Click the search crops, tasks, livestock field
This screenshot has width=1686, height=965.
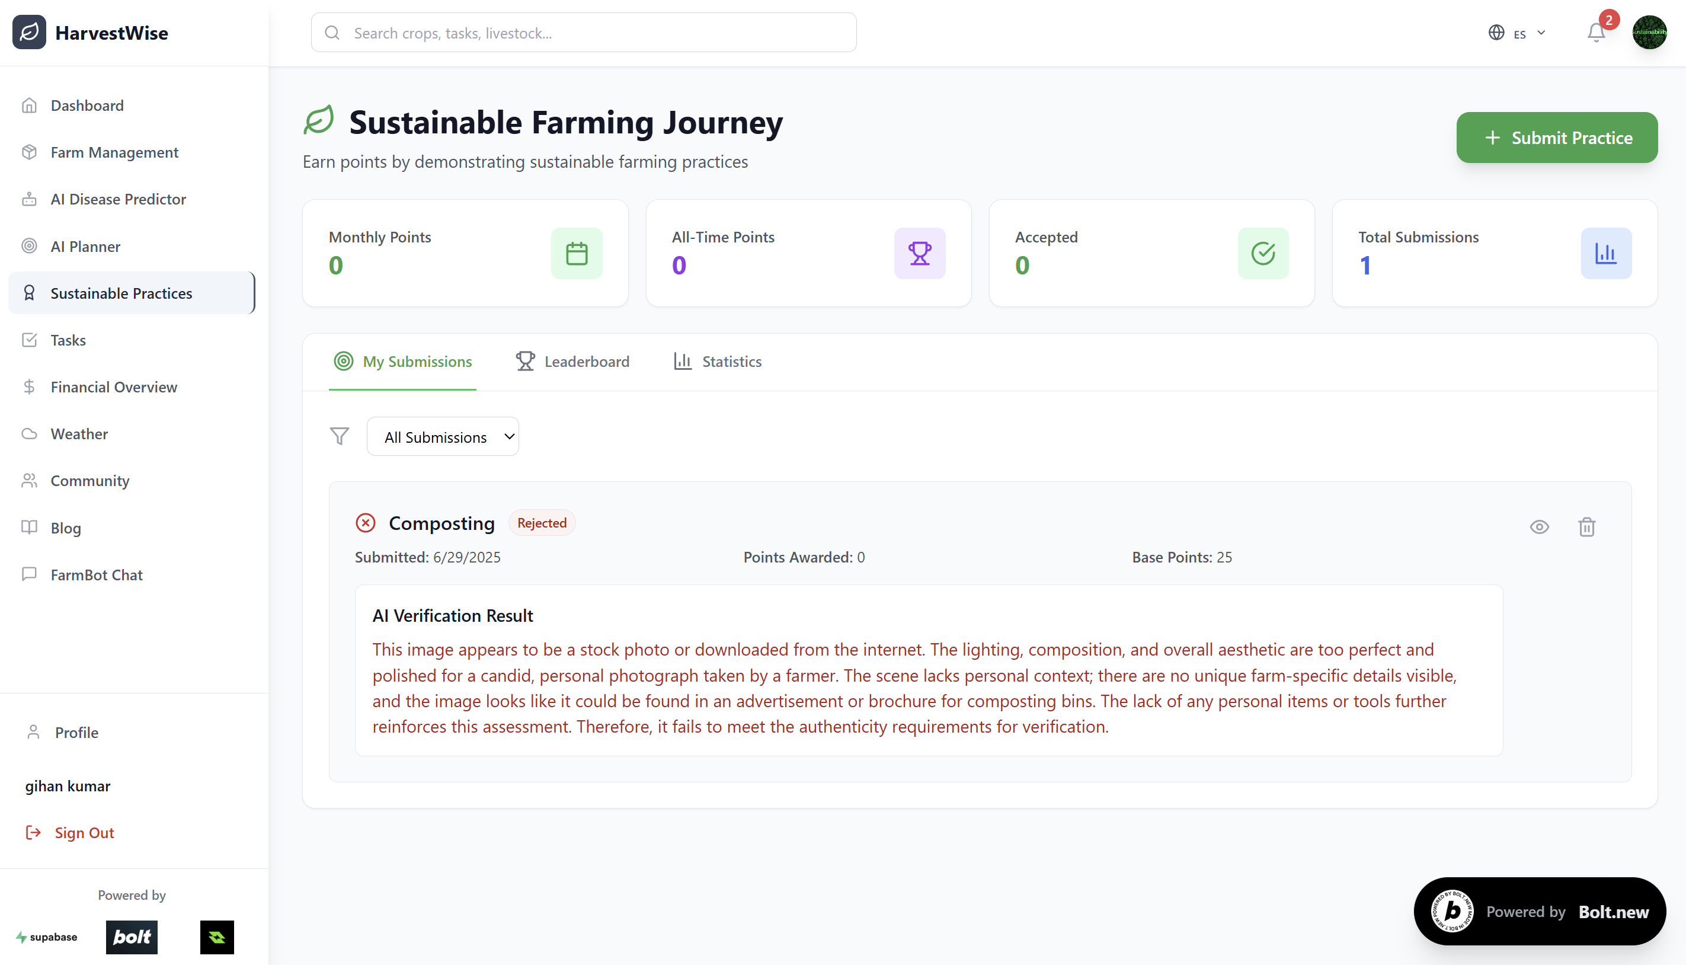pos(583,32)
